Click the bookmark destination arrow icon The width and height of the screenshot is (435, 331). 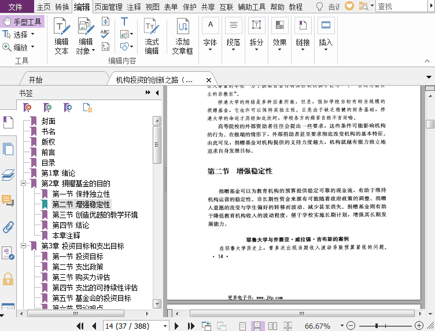[x=68, y=108]
